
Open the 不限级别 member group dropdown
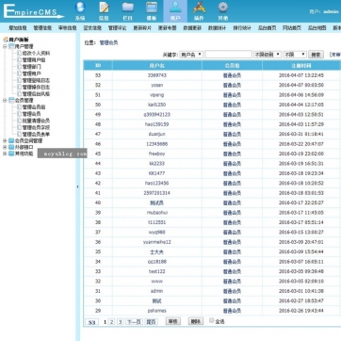[x=268, y=55]
